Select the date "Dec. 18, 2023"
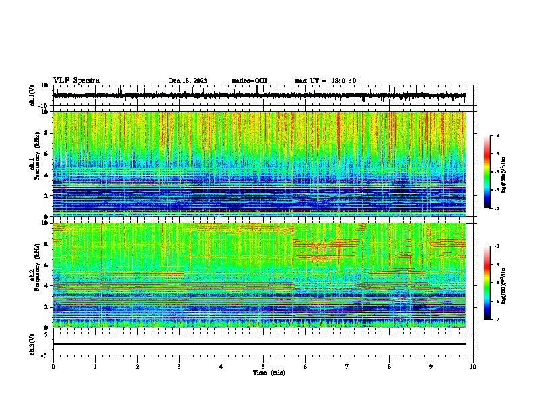Screen dimensions: 533x411 click(x=188, y=81)
